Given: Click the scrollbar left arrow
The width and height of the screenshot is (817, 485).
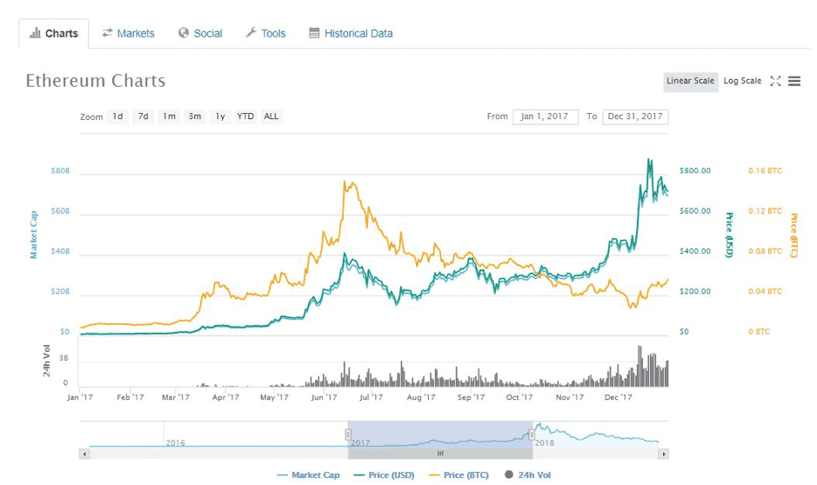Looking at the screenshot, I should click(x=84, y=454).
